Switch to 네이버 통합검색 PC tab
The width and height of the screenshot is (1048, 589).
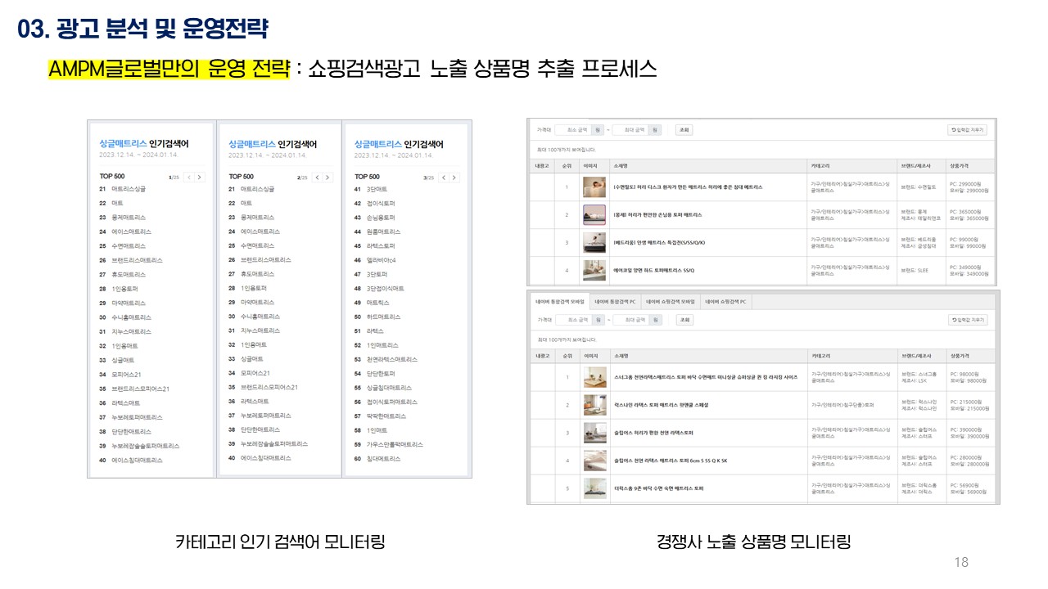pos(615,302)
